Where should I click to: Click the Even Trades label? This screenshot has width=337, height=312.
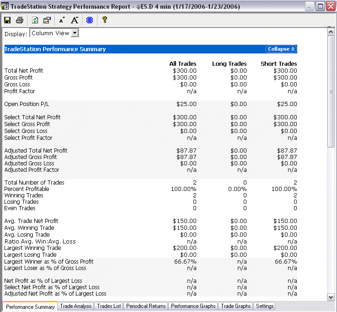(20, 208)
